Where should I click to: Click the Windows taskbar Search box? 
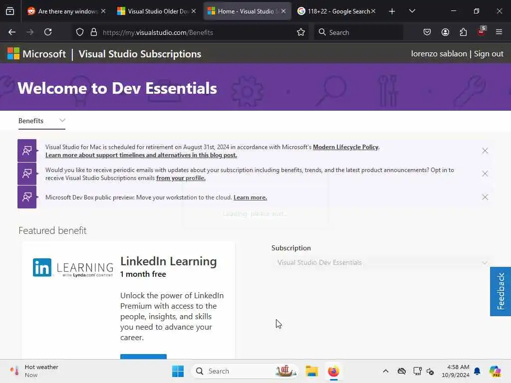tap(245, 371)
